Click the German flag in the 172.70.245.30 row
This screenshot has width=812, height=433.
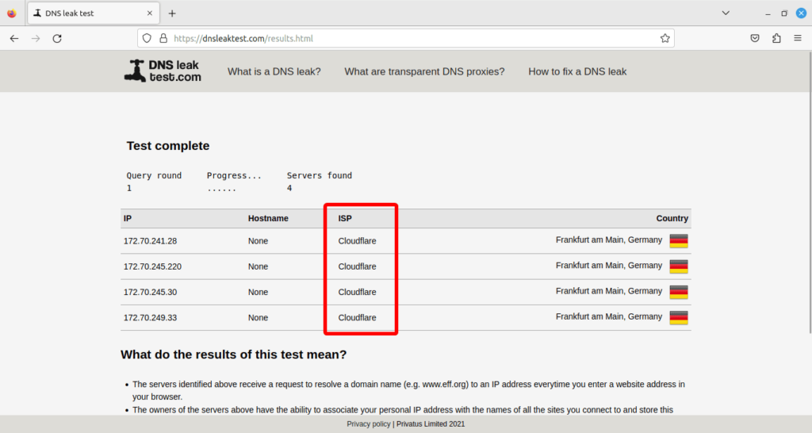tap(679, 292)
